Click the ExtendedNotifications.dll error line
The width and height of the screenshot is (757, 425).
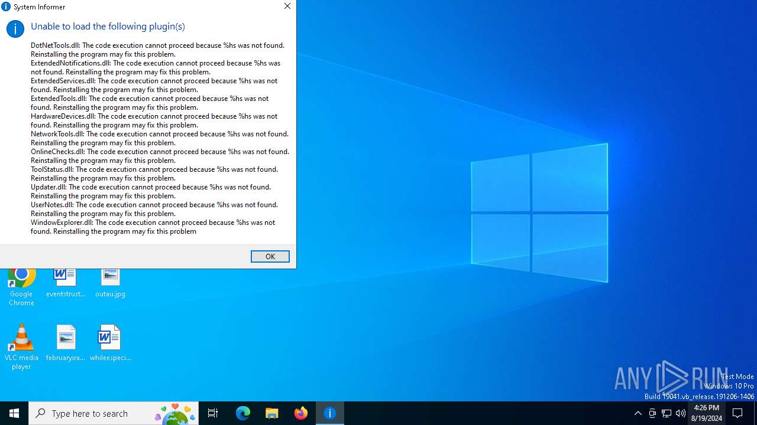point(156,67)
